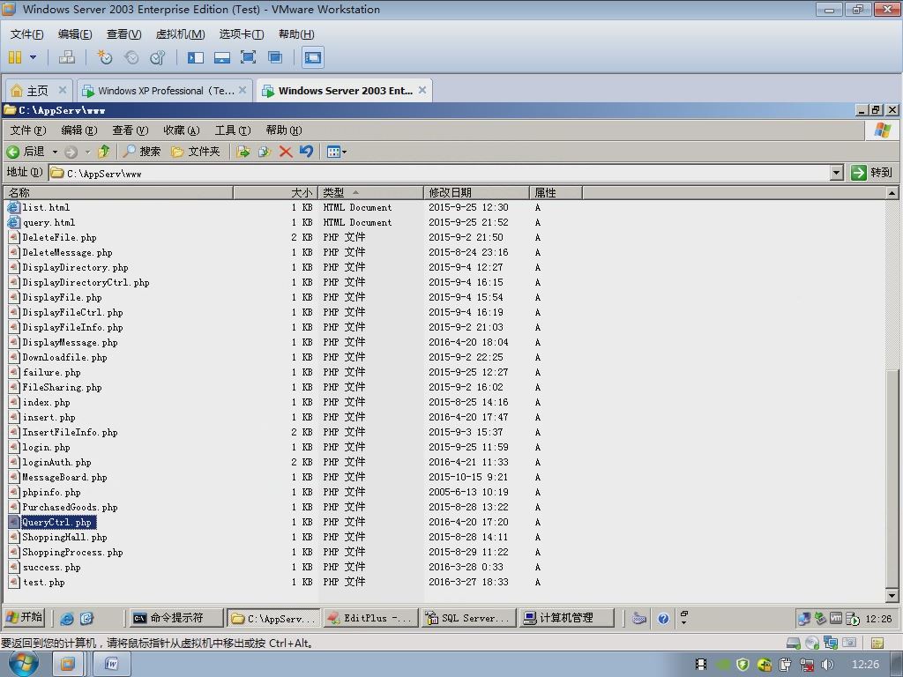Select the file DisplayDirectoryCtrl.php
The image size is (903, 677).
coord(86,282)
